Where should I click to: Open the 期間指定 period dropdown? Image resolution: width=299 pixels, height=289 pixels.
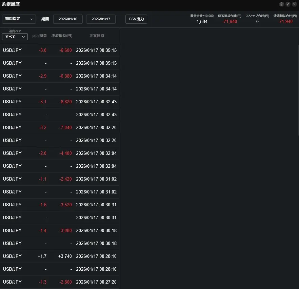pos(19,19)
